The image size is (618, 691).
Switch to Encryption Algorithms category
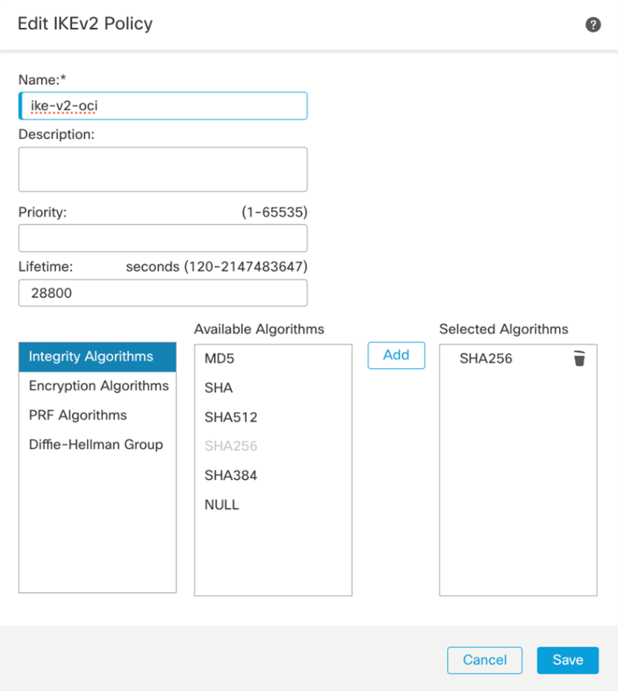point(97,386)
